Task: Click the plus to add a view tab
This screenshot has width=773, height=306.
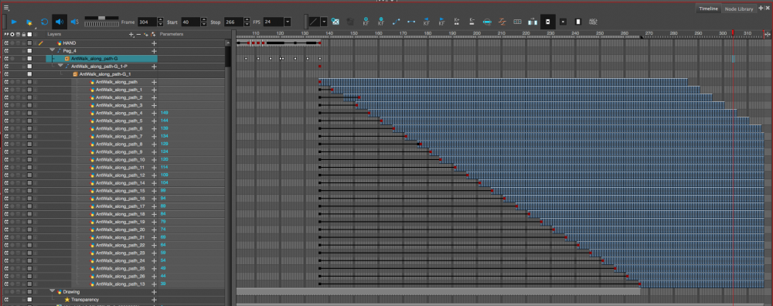Action: 761,8
